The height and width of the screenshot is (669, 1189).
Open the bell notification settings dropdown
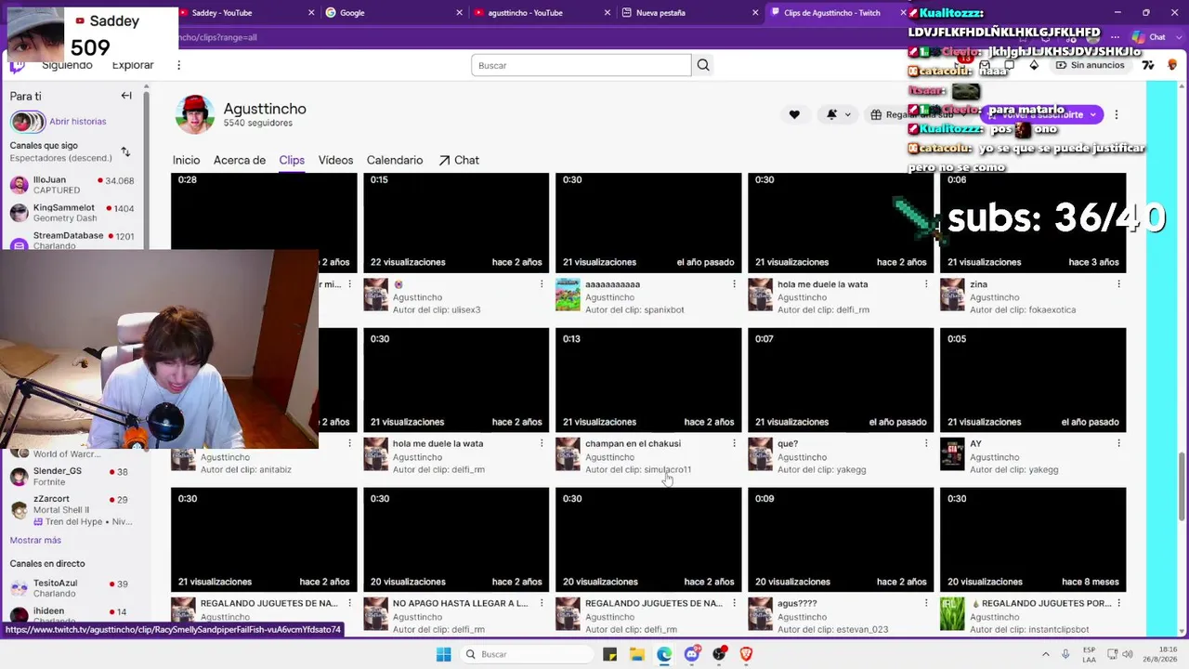[838, 114]
